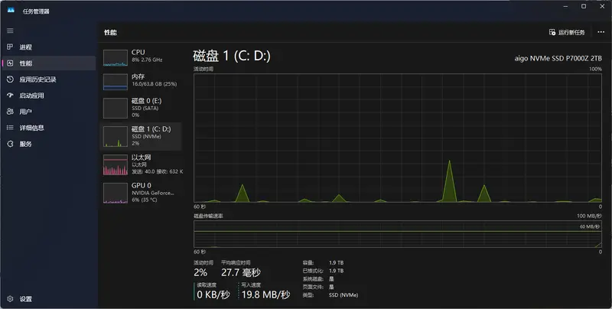The image size is (612, 309).
Task: Click the disk active time graph
Action: pos(397,138)
